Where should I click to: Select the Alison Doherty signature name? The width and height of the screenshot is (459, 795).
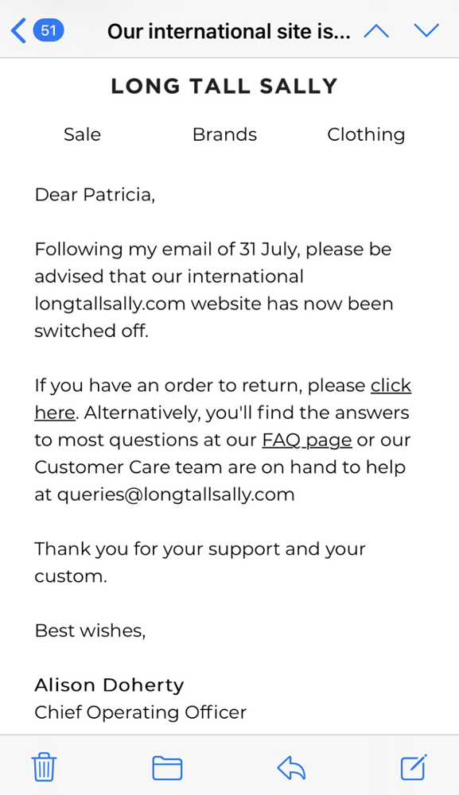[x=109, y=685]
